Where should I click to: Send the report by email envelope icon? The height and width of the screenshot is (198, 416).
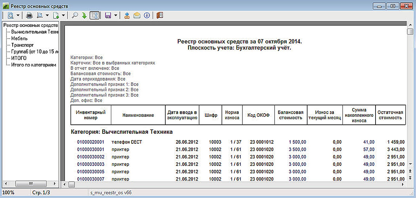(137, 15)
